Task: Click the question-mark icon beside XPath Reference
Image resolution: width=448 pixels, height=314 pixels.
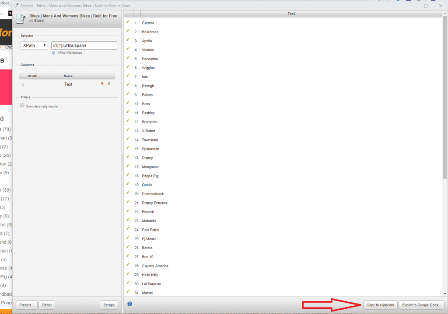Action: point(53,53)
